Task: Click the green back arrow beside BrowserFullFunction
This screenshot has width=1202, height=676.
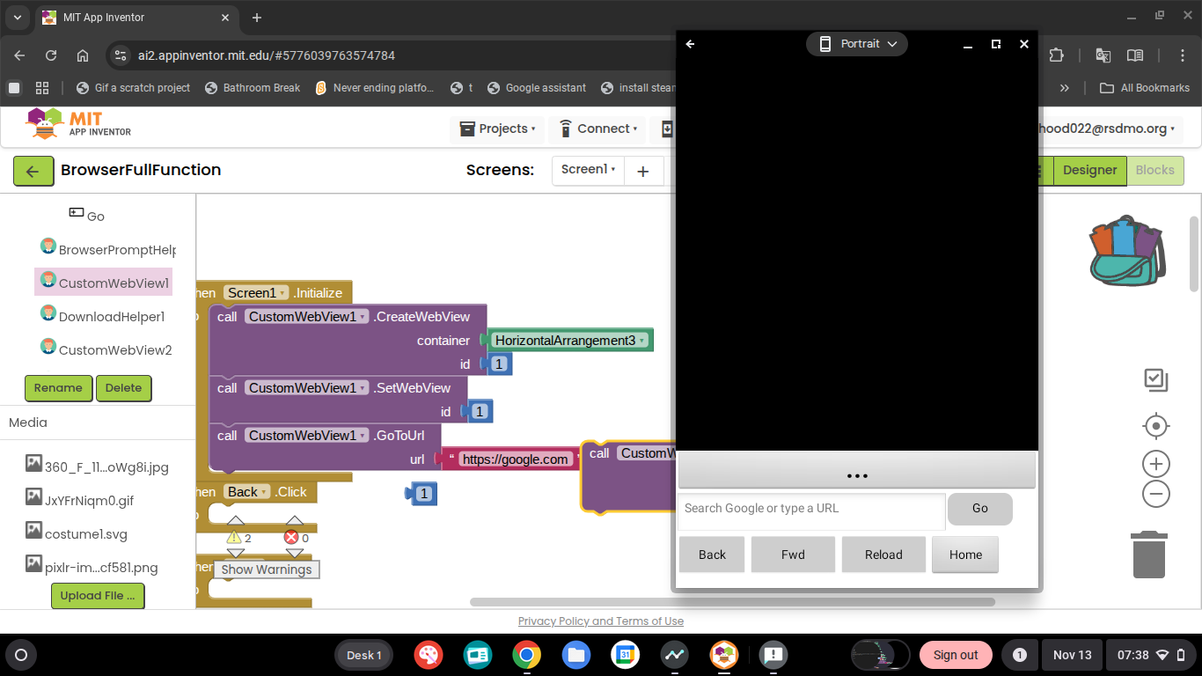Action: (33, 171)
